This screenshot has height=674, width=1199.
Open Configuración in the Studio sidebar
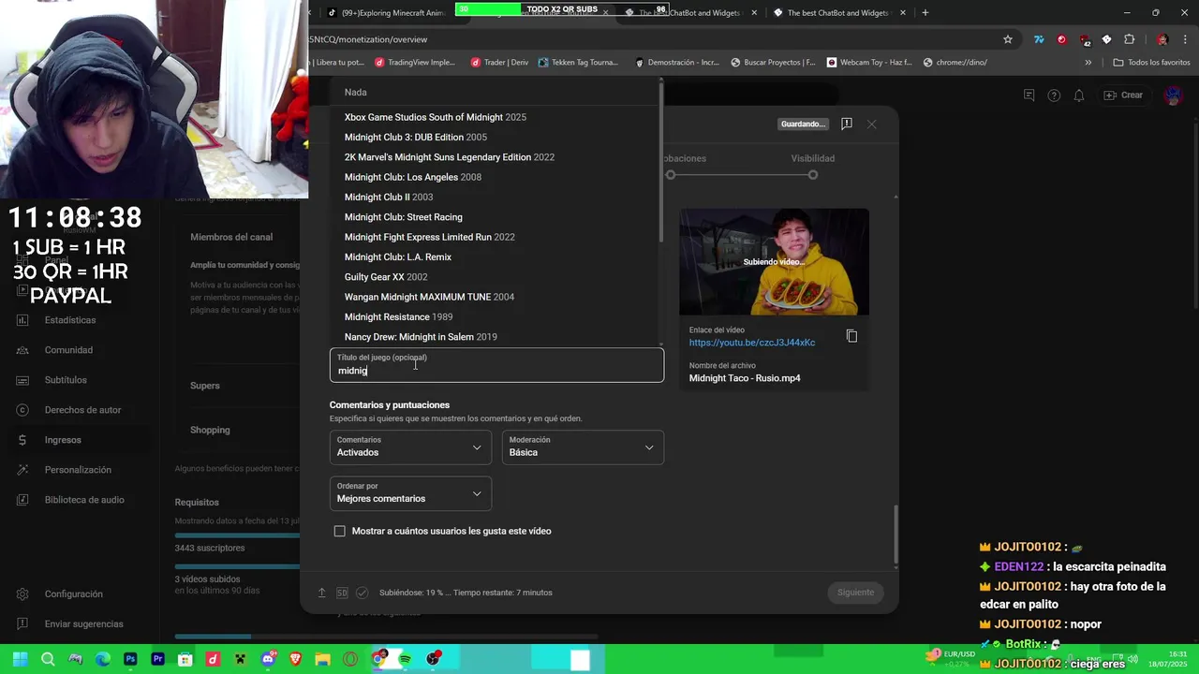(73, 594)
